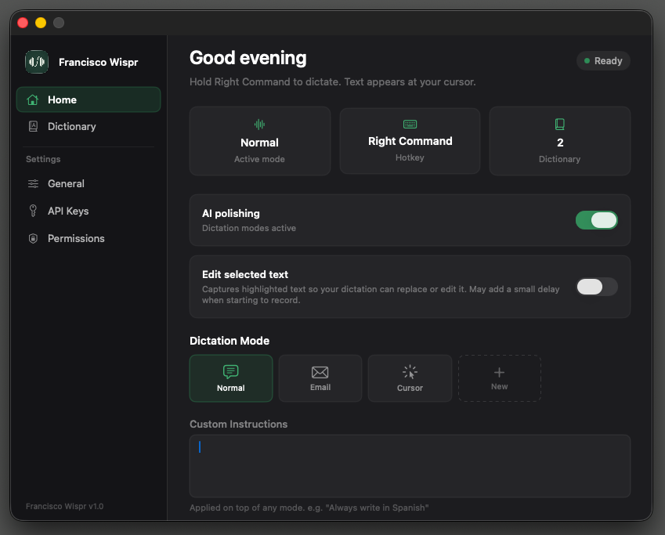Add a New dictation mode
665x535 pixels.
[499, 378]
